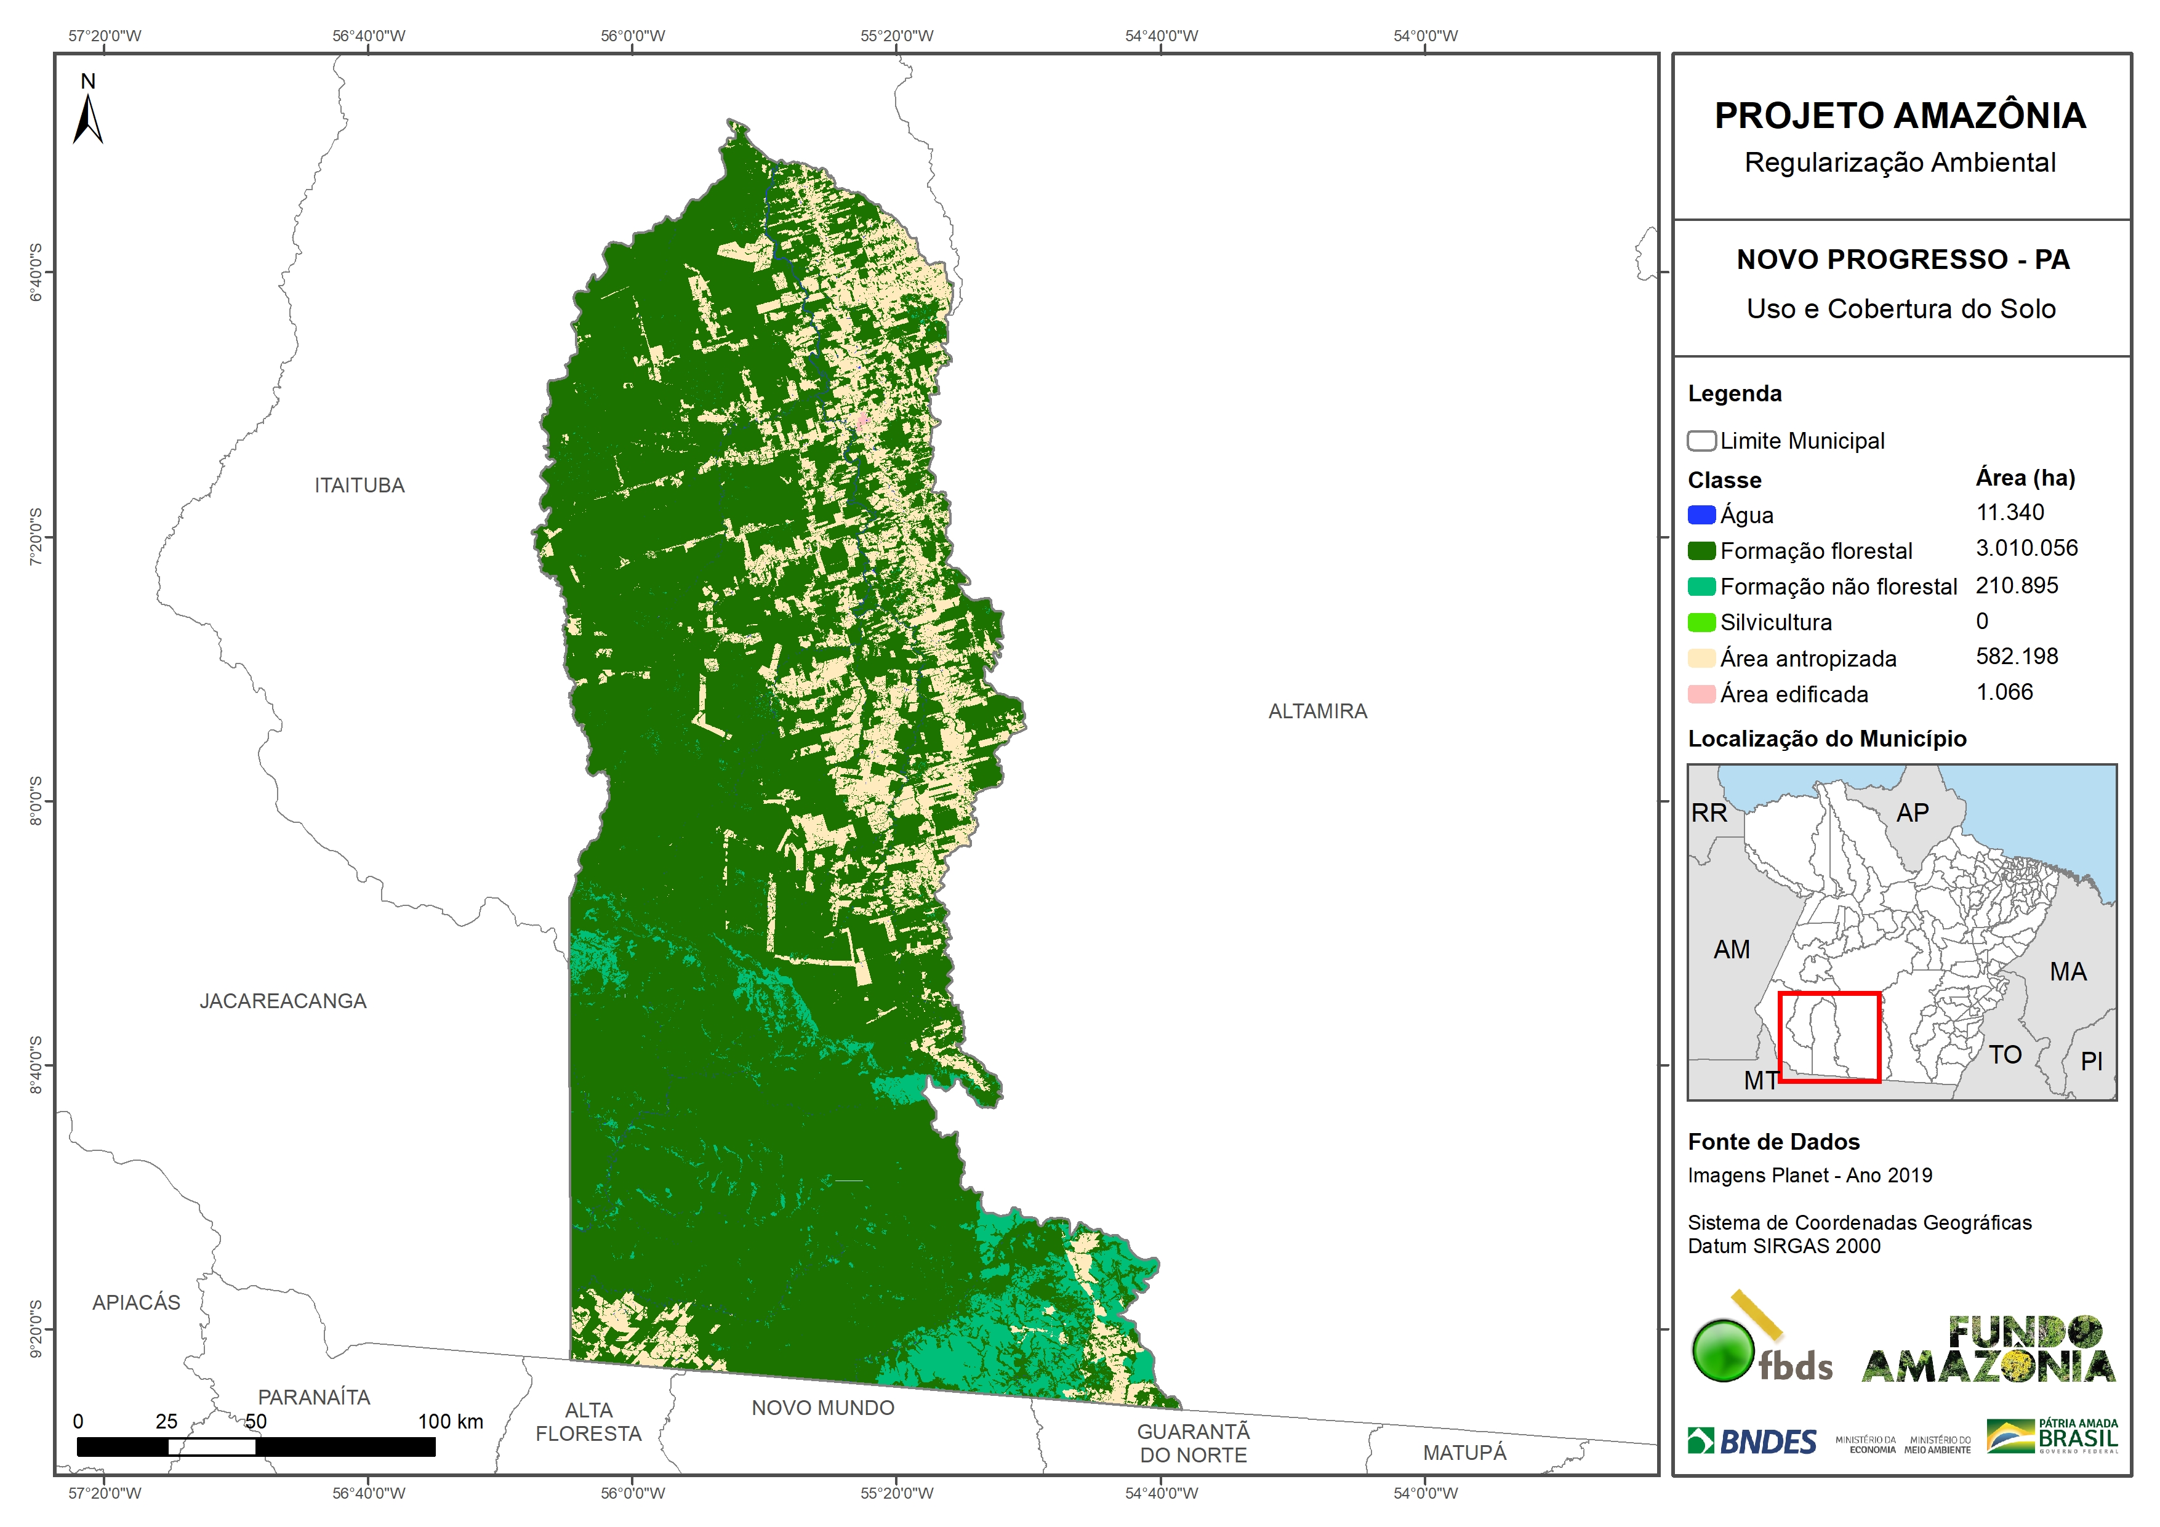Click the Limite Municipal legend symbol
This screenshot has height=1527, width=2160.
click(x=1701, y=440)
